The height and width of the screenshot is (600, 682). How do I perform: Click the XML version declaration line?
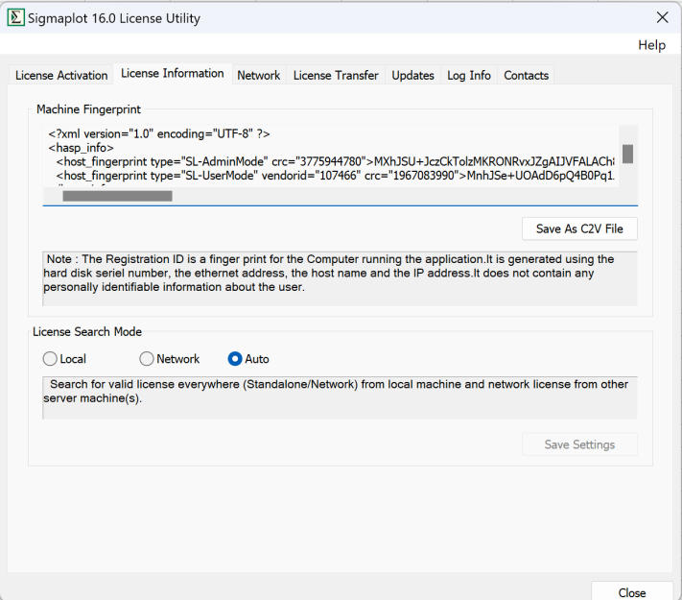click(x=159, y=133)
